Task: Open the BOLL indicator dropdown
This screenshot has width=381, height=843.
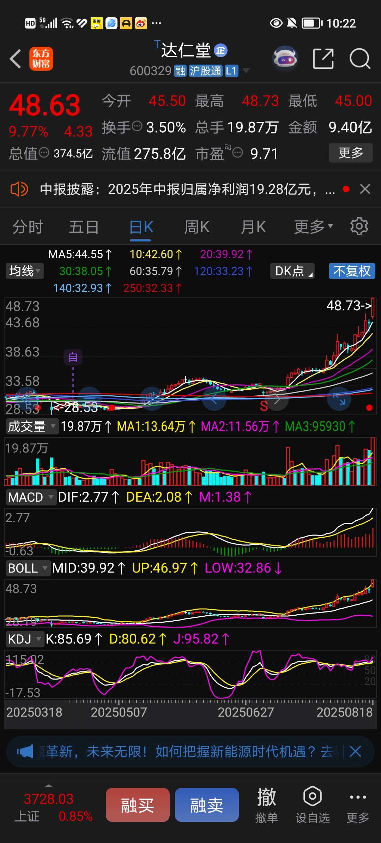Action: 28,568
